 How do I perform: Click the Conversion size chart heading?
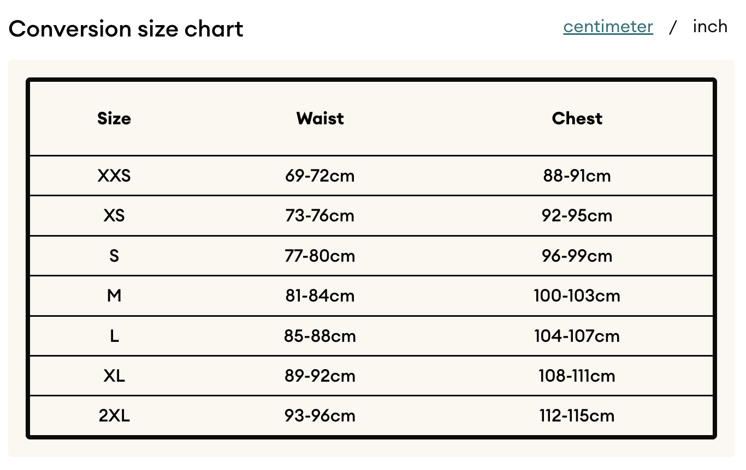126,29
